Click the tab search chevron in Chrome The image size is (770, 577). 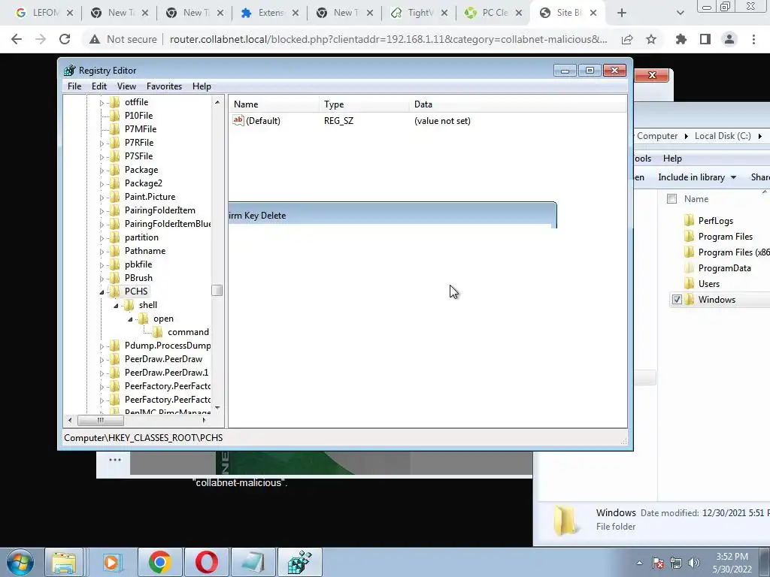(x=680, y=14)
